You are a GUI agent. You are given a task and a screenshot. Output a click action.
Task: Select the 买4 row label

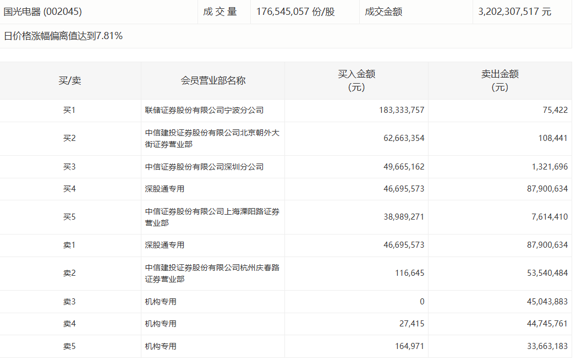[x=69, y=189]
